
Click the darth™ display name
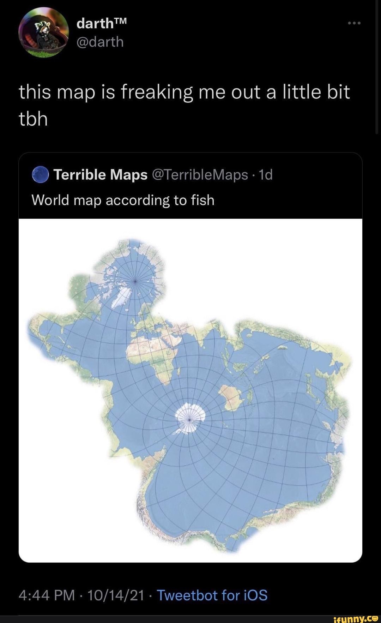(x=101, y=23)
